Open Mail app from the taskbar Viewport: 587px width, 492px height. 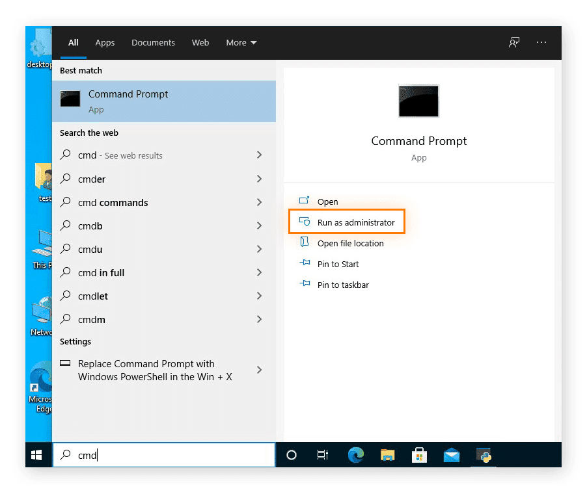(452, 455)
